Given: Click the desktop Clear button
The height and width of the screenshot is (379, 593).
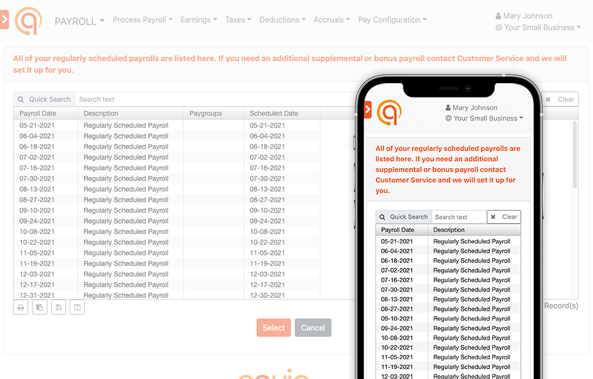Looking at the screenshot, I should tap(560, 100).
